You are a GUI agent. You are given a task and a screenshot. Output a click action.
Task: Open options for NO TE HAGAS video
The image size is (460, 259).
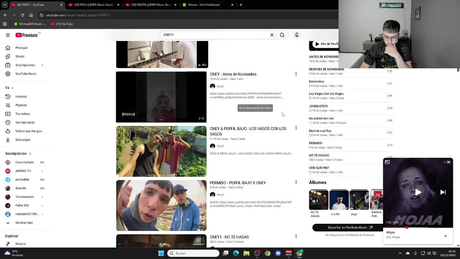pyautogui.click(x=296, y=237)
